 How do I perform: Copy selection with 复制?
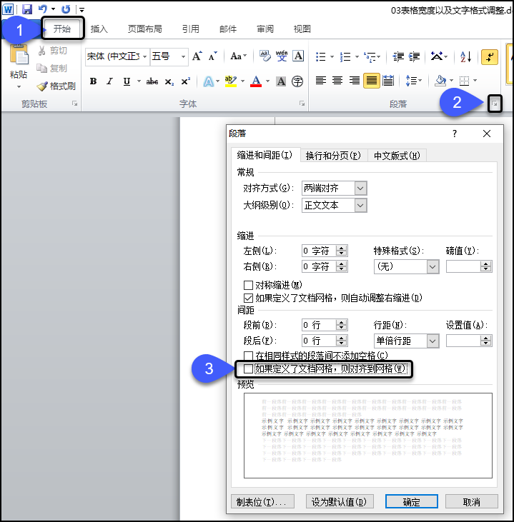tap(52, 69)
